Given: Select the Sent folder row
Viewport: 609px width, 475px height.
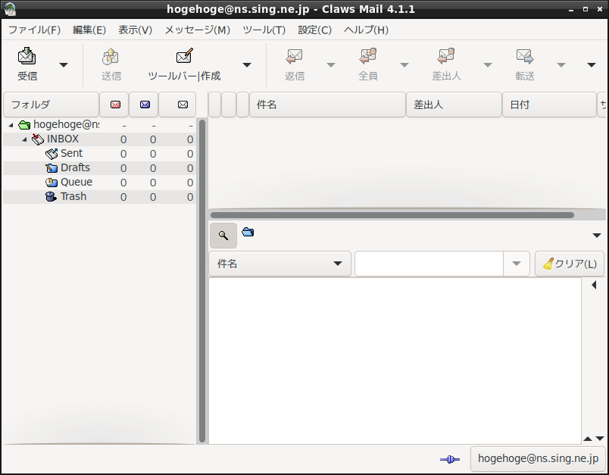Looking at the screenshot, I should (x=99, y=154).
